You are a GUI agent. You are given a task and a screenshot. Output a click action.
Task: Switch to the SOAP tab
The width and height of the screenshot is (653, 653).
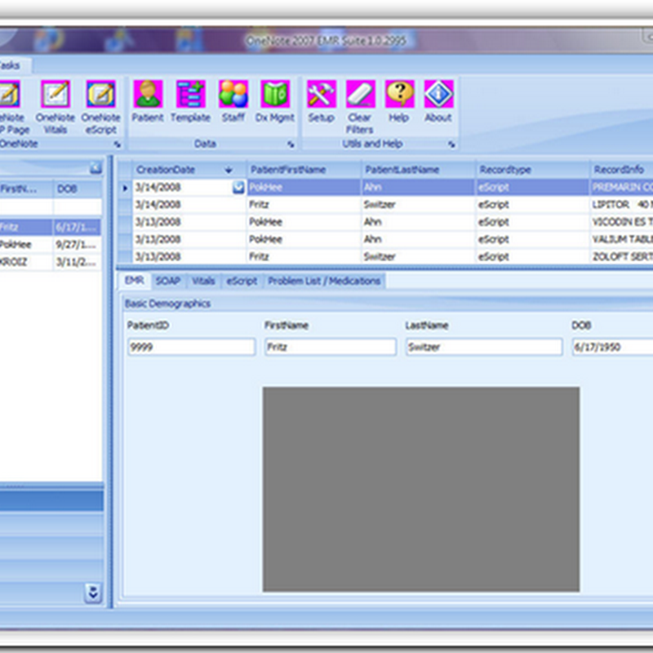tap(168, 281)
